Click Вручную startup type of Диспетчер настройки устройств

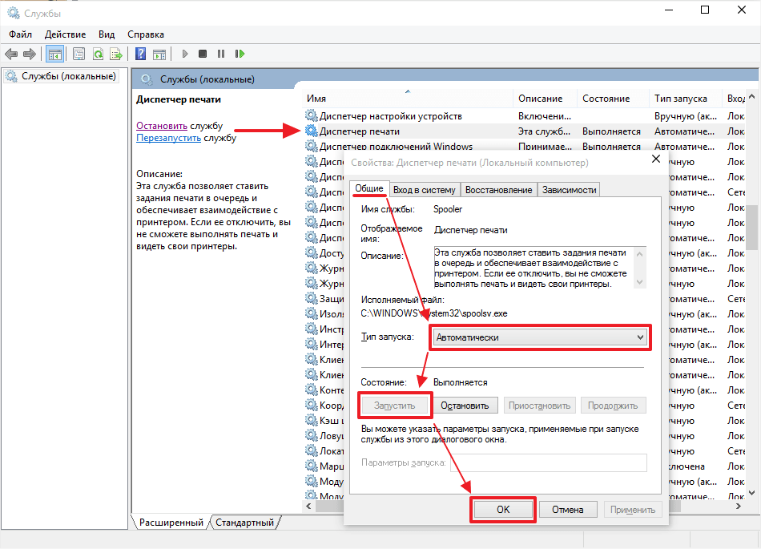coord(685,116)
